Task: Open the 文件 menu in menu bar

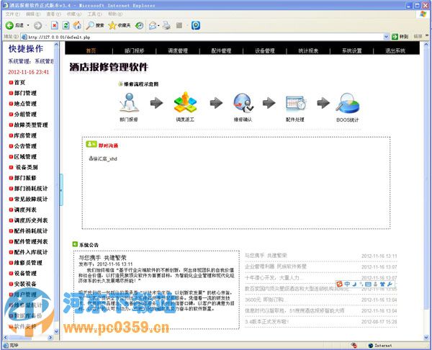Action: click(13, 14)
